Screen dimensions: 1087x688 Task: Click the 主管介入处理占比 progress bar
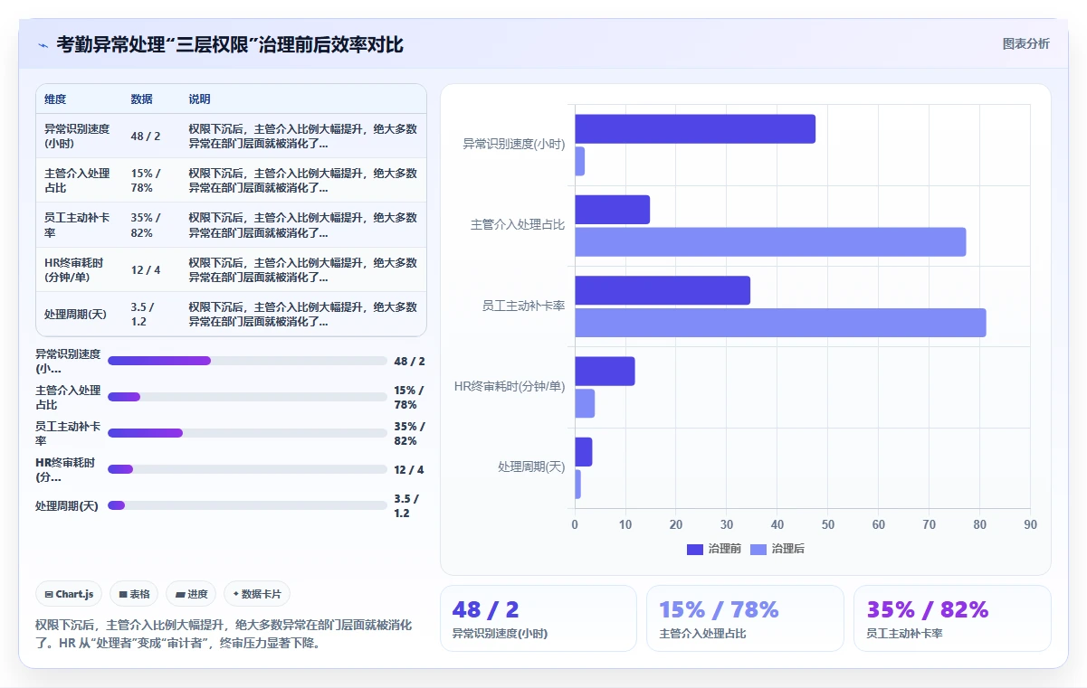point(247,397)
